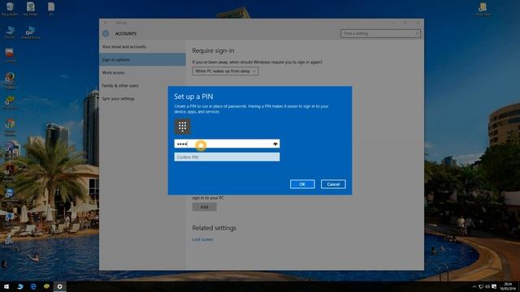The height and width of the screenshot is (292, 520).
Task: Click the Add button in Settings window
Action: click(204, 207)
